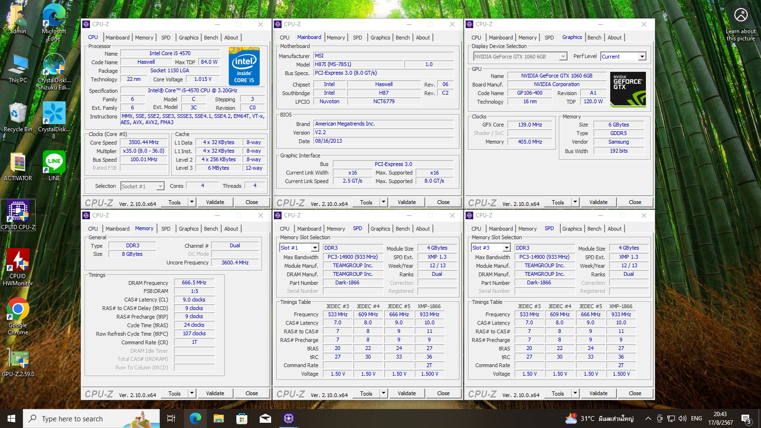This screenshot has height=428, width=761.
Task: Click the Type here to search box
Action: coord(91,418)
